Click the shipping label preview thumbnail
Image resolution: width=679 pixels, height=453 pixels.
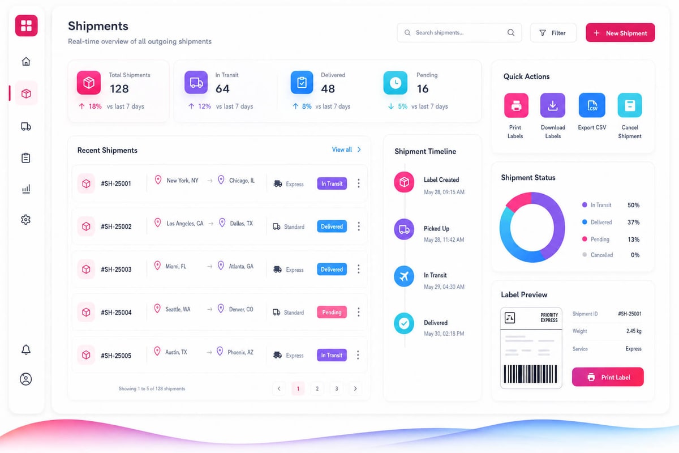pos(531,348)
